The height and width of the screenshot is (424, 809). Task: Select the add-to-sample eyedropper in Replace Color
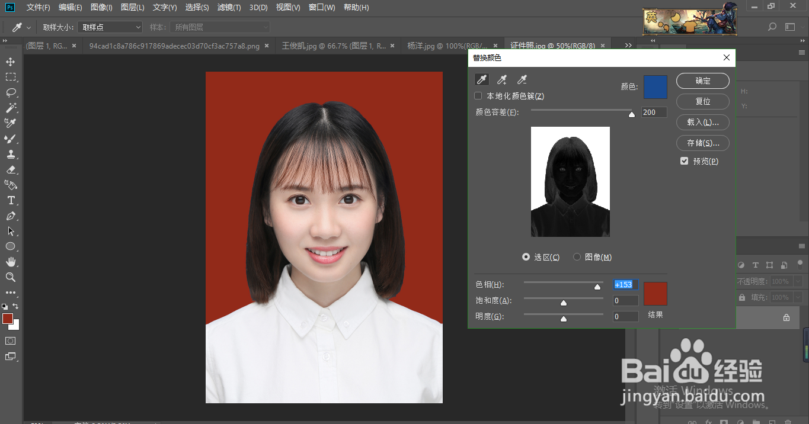(x=501, y=79)
